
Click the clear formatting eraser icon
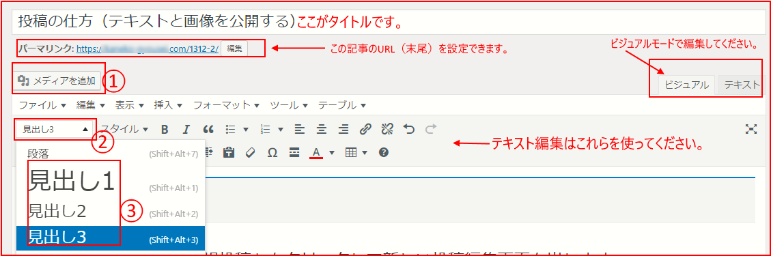coord(250,153)
